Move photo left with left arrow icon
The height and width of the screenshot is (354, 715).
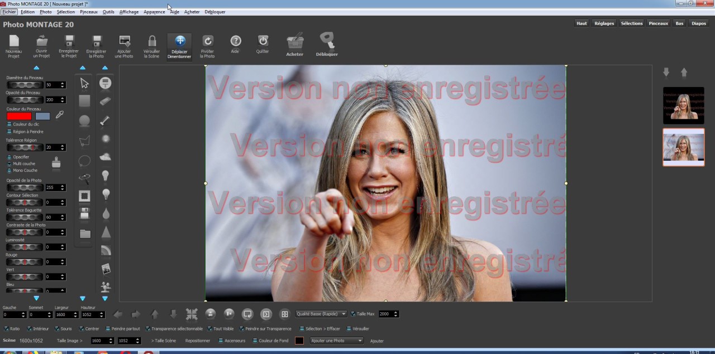pos(118,314)
